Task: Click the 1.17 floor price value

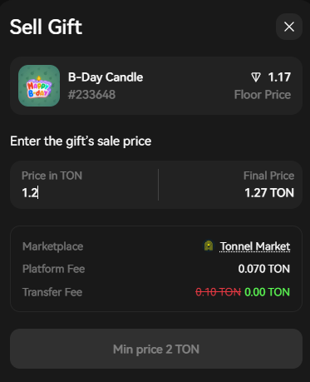Action: coord(279,77)
